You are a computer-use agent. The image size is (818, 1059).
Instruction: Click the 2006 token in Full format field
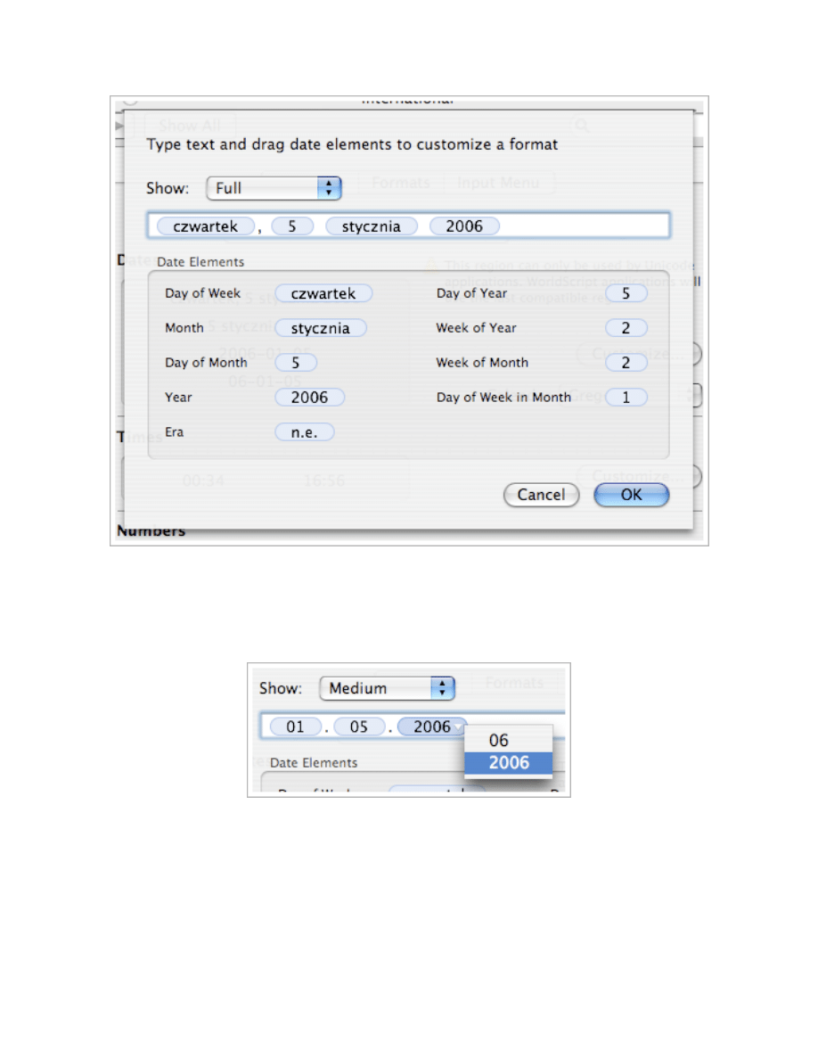(464, 226)
